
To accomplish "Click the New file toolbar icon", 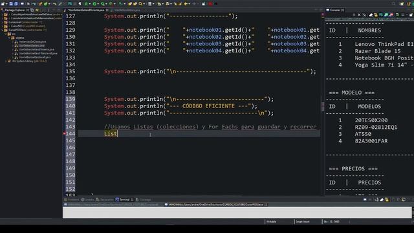I will [x=3, y=4].
